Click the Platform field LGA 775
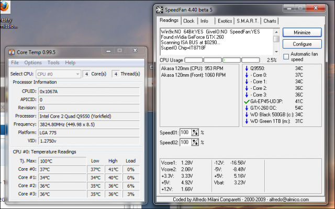This screenshot has width=335, height=209. [x=89, y=133]
